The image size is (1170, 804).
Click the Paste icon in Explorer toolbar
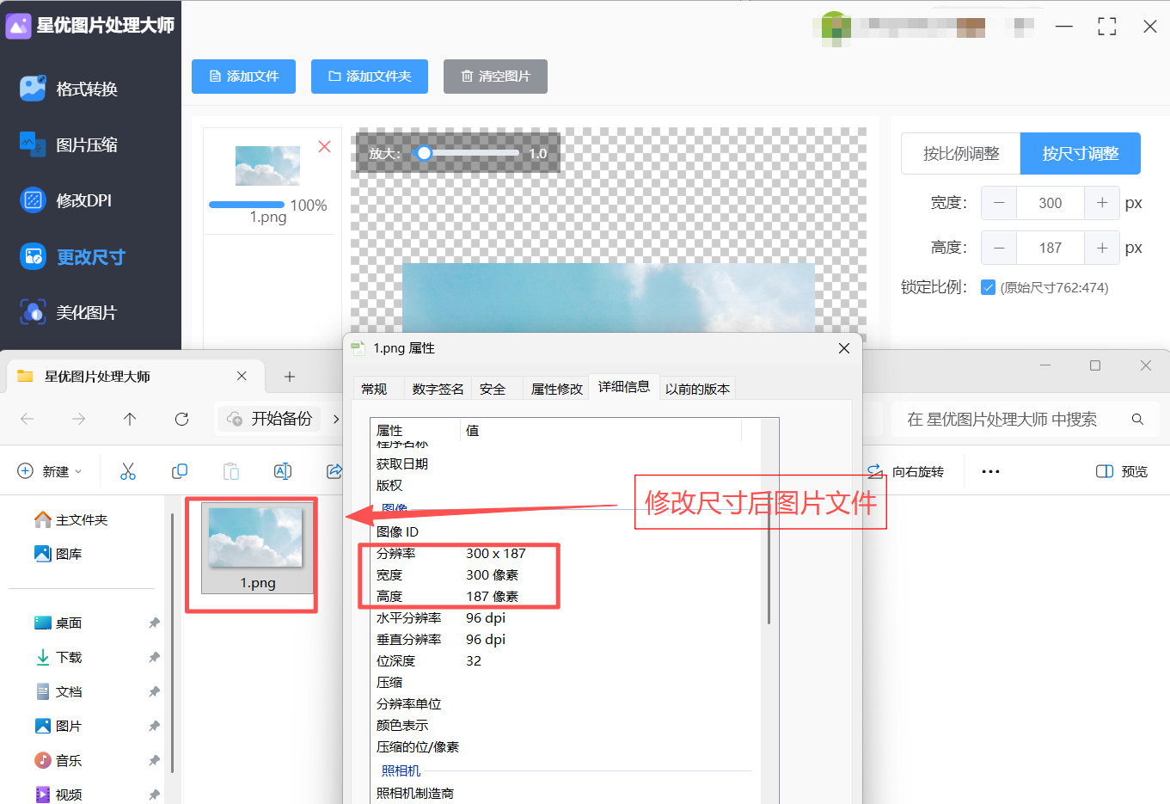click(231, 471)
